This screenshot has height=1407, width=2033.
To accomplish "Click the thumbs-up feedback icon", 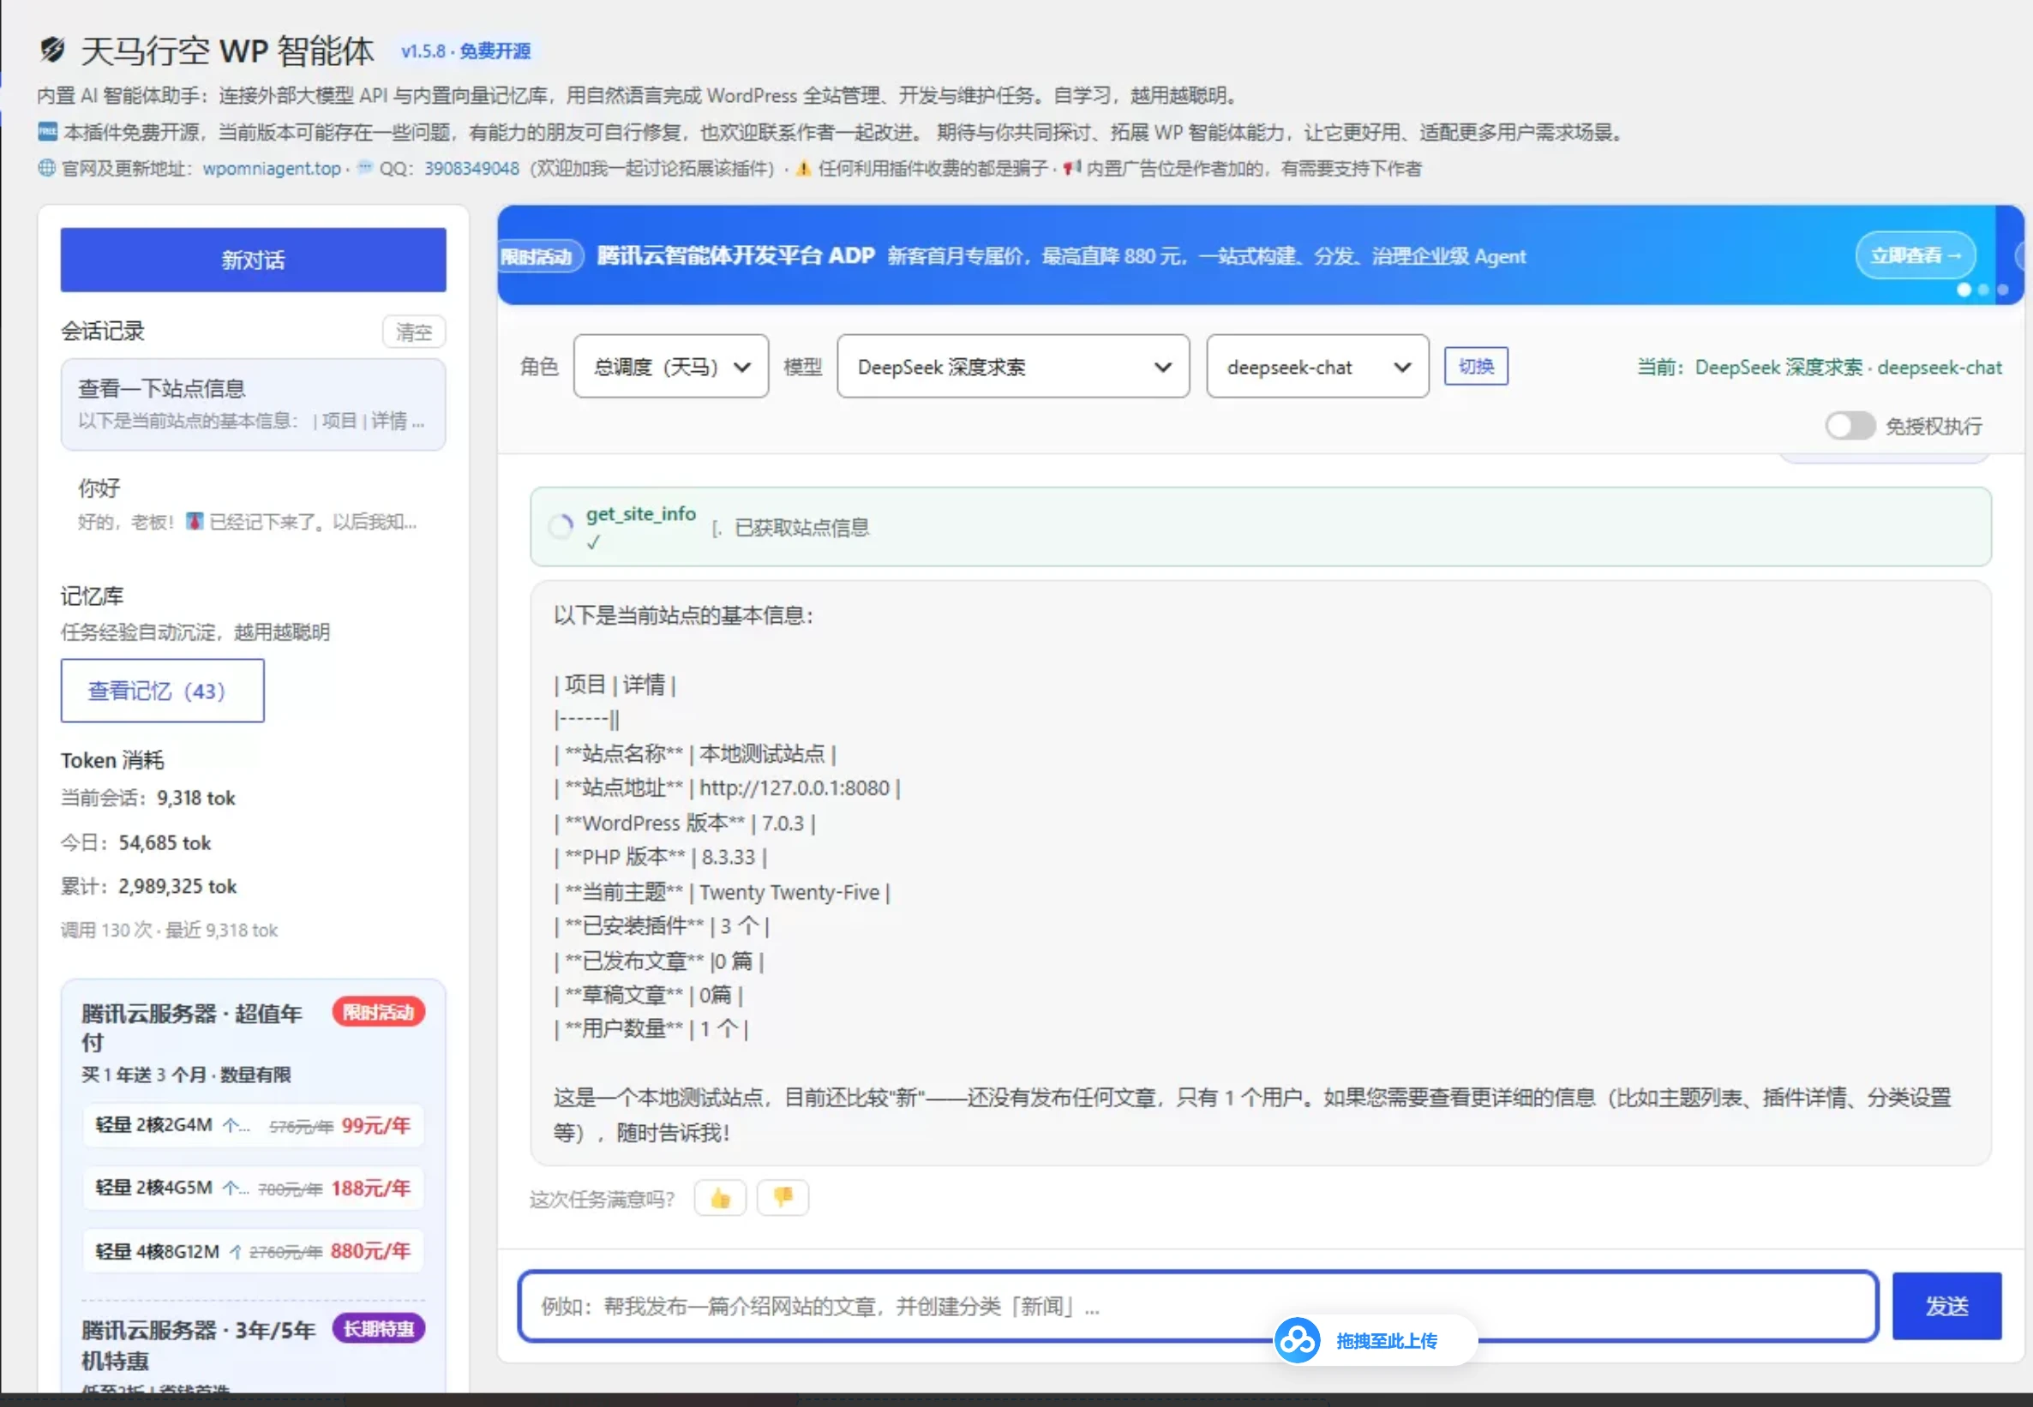I will [x=720, y=1198].
